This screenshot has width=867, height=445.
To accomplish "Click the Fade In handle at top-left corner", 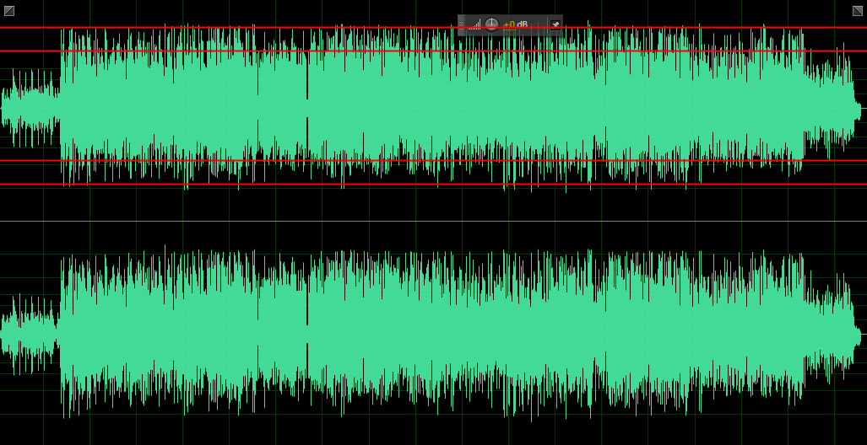I will (x=9, y=11).
